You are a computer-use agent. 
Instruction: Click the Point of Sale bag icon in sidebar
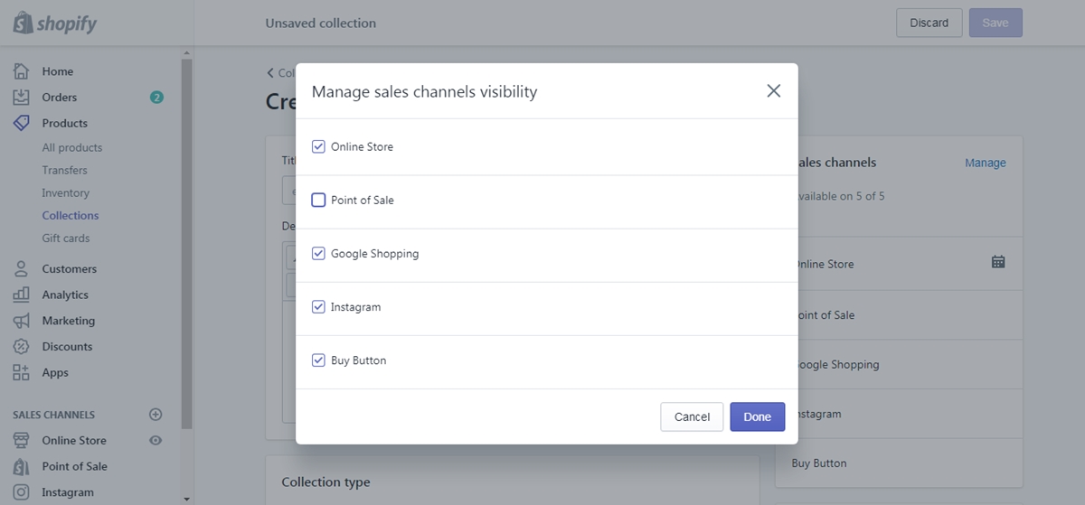coord(22,466)
